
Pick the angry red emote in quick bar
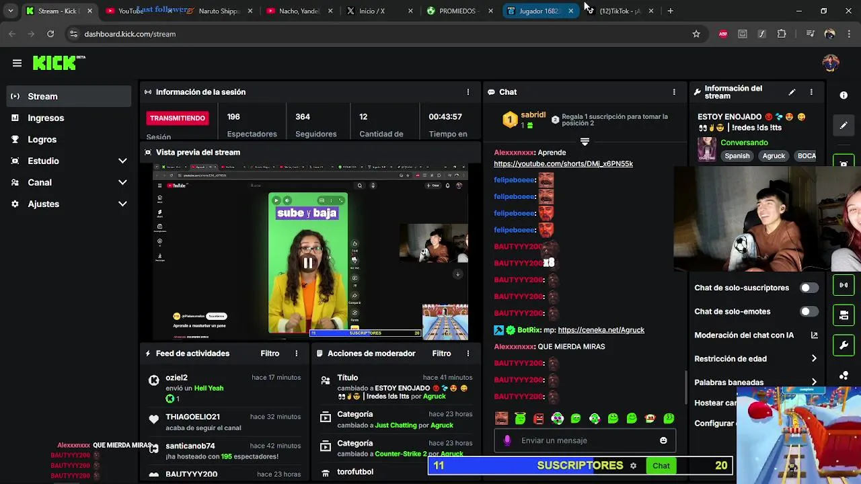(x=539, y=418)
